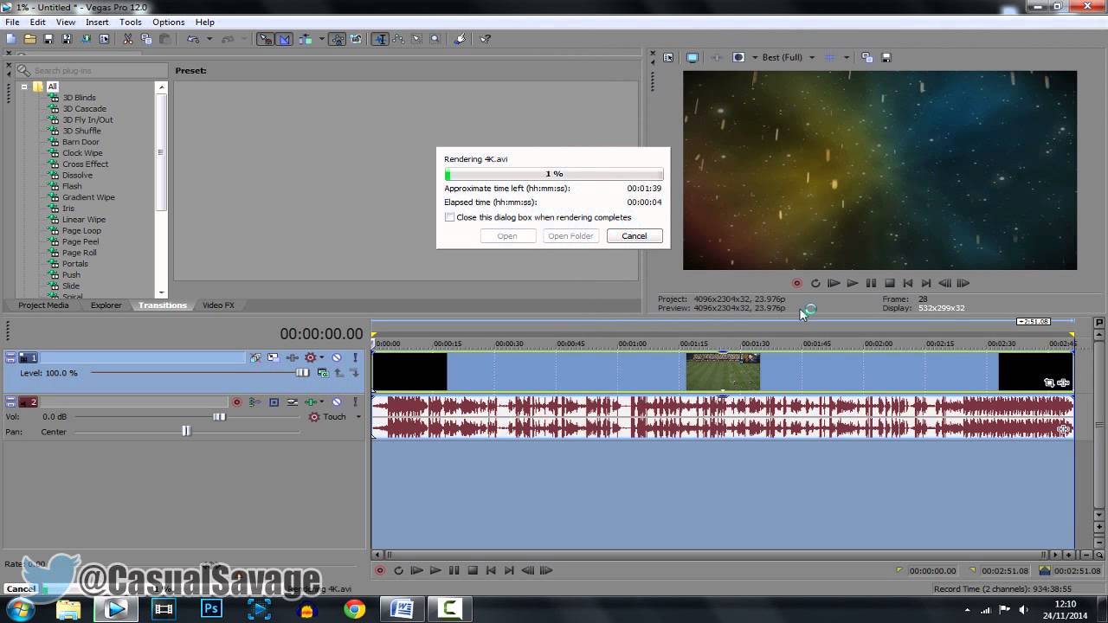Click timeline Play button in transport bar
This screenshot has height=623, width=1108.
[x=435, y=570]
